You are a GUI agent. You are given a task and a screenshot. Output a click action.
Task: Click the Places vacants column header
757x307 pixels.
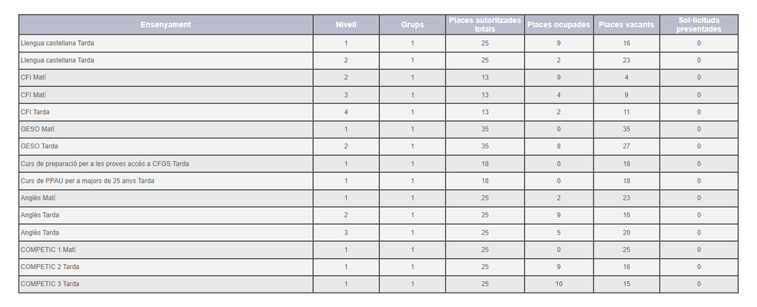point(626,25)
